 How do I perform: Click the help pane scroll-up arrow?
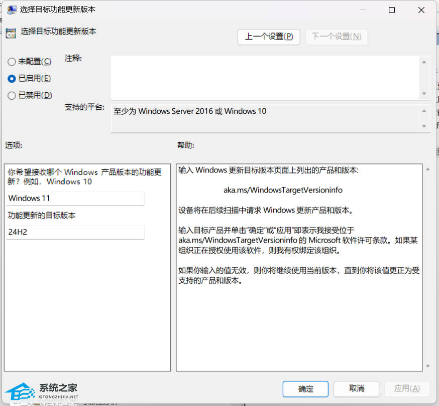click(x=428, y=169)
